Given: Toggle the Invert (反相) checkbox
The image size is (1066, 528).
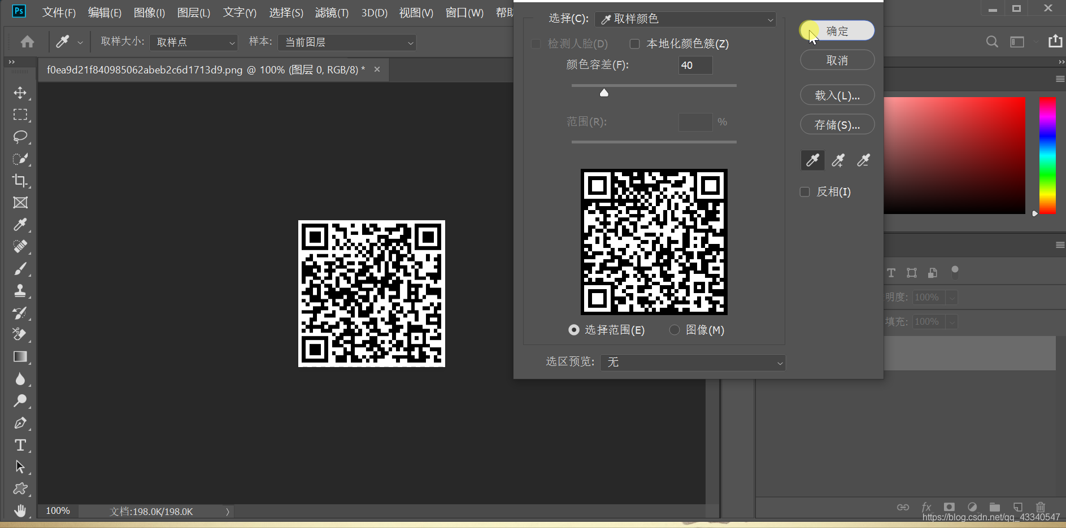Looking at the screenshot, I should pyautogui.click(x=805, y=192).
